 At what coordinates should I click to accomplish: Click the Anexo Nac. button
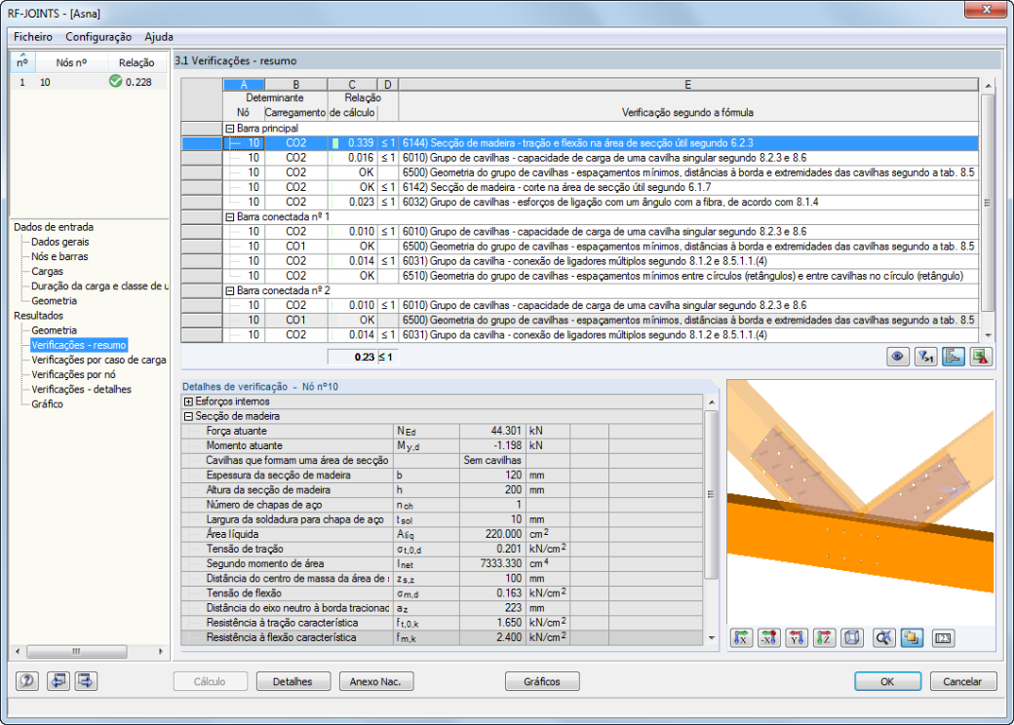click(375, 681)
